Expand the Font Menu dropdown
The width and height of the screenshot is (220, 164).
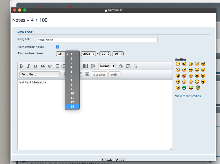40,74
